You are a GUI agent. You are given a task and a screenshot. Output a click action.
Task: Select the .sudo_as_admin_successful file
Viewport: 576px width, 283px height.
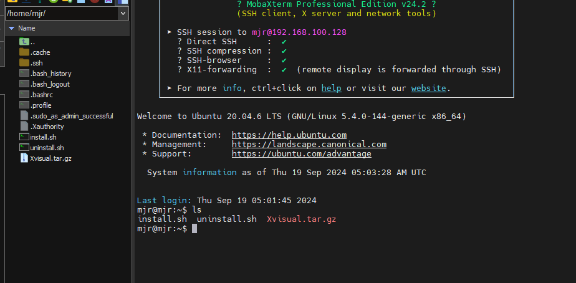71,116
